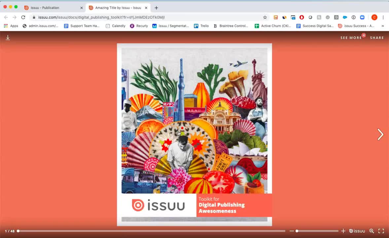Go to the next page arrow
The width and height of the screenshot is (389, 238).
380,135
